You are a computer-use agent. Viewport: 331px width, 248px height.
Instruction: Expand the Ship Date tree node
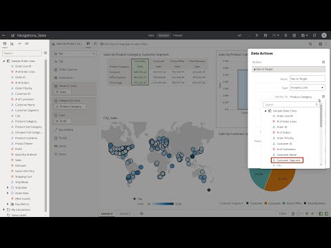8,187
